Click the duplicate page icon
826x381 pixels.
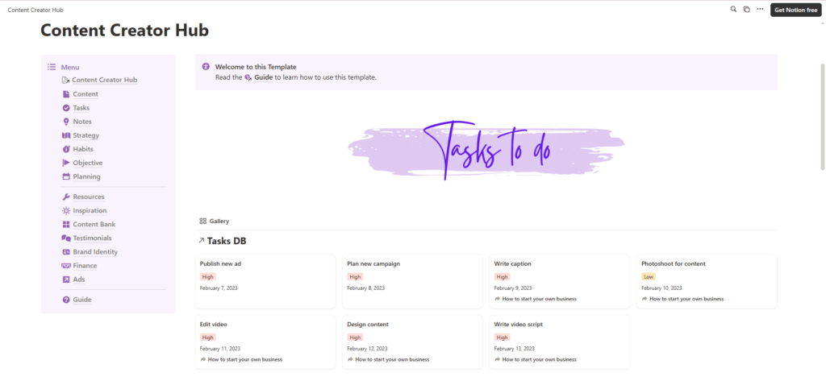tap(746, 9)
